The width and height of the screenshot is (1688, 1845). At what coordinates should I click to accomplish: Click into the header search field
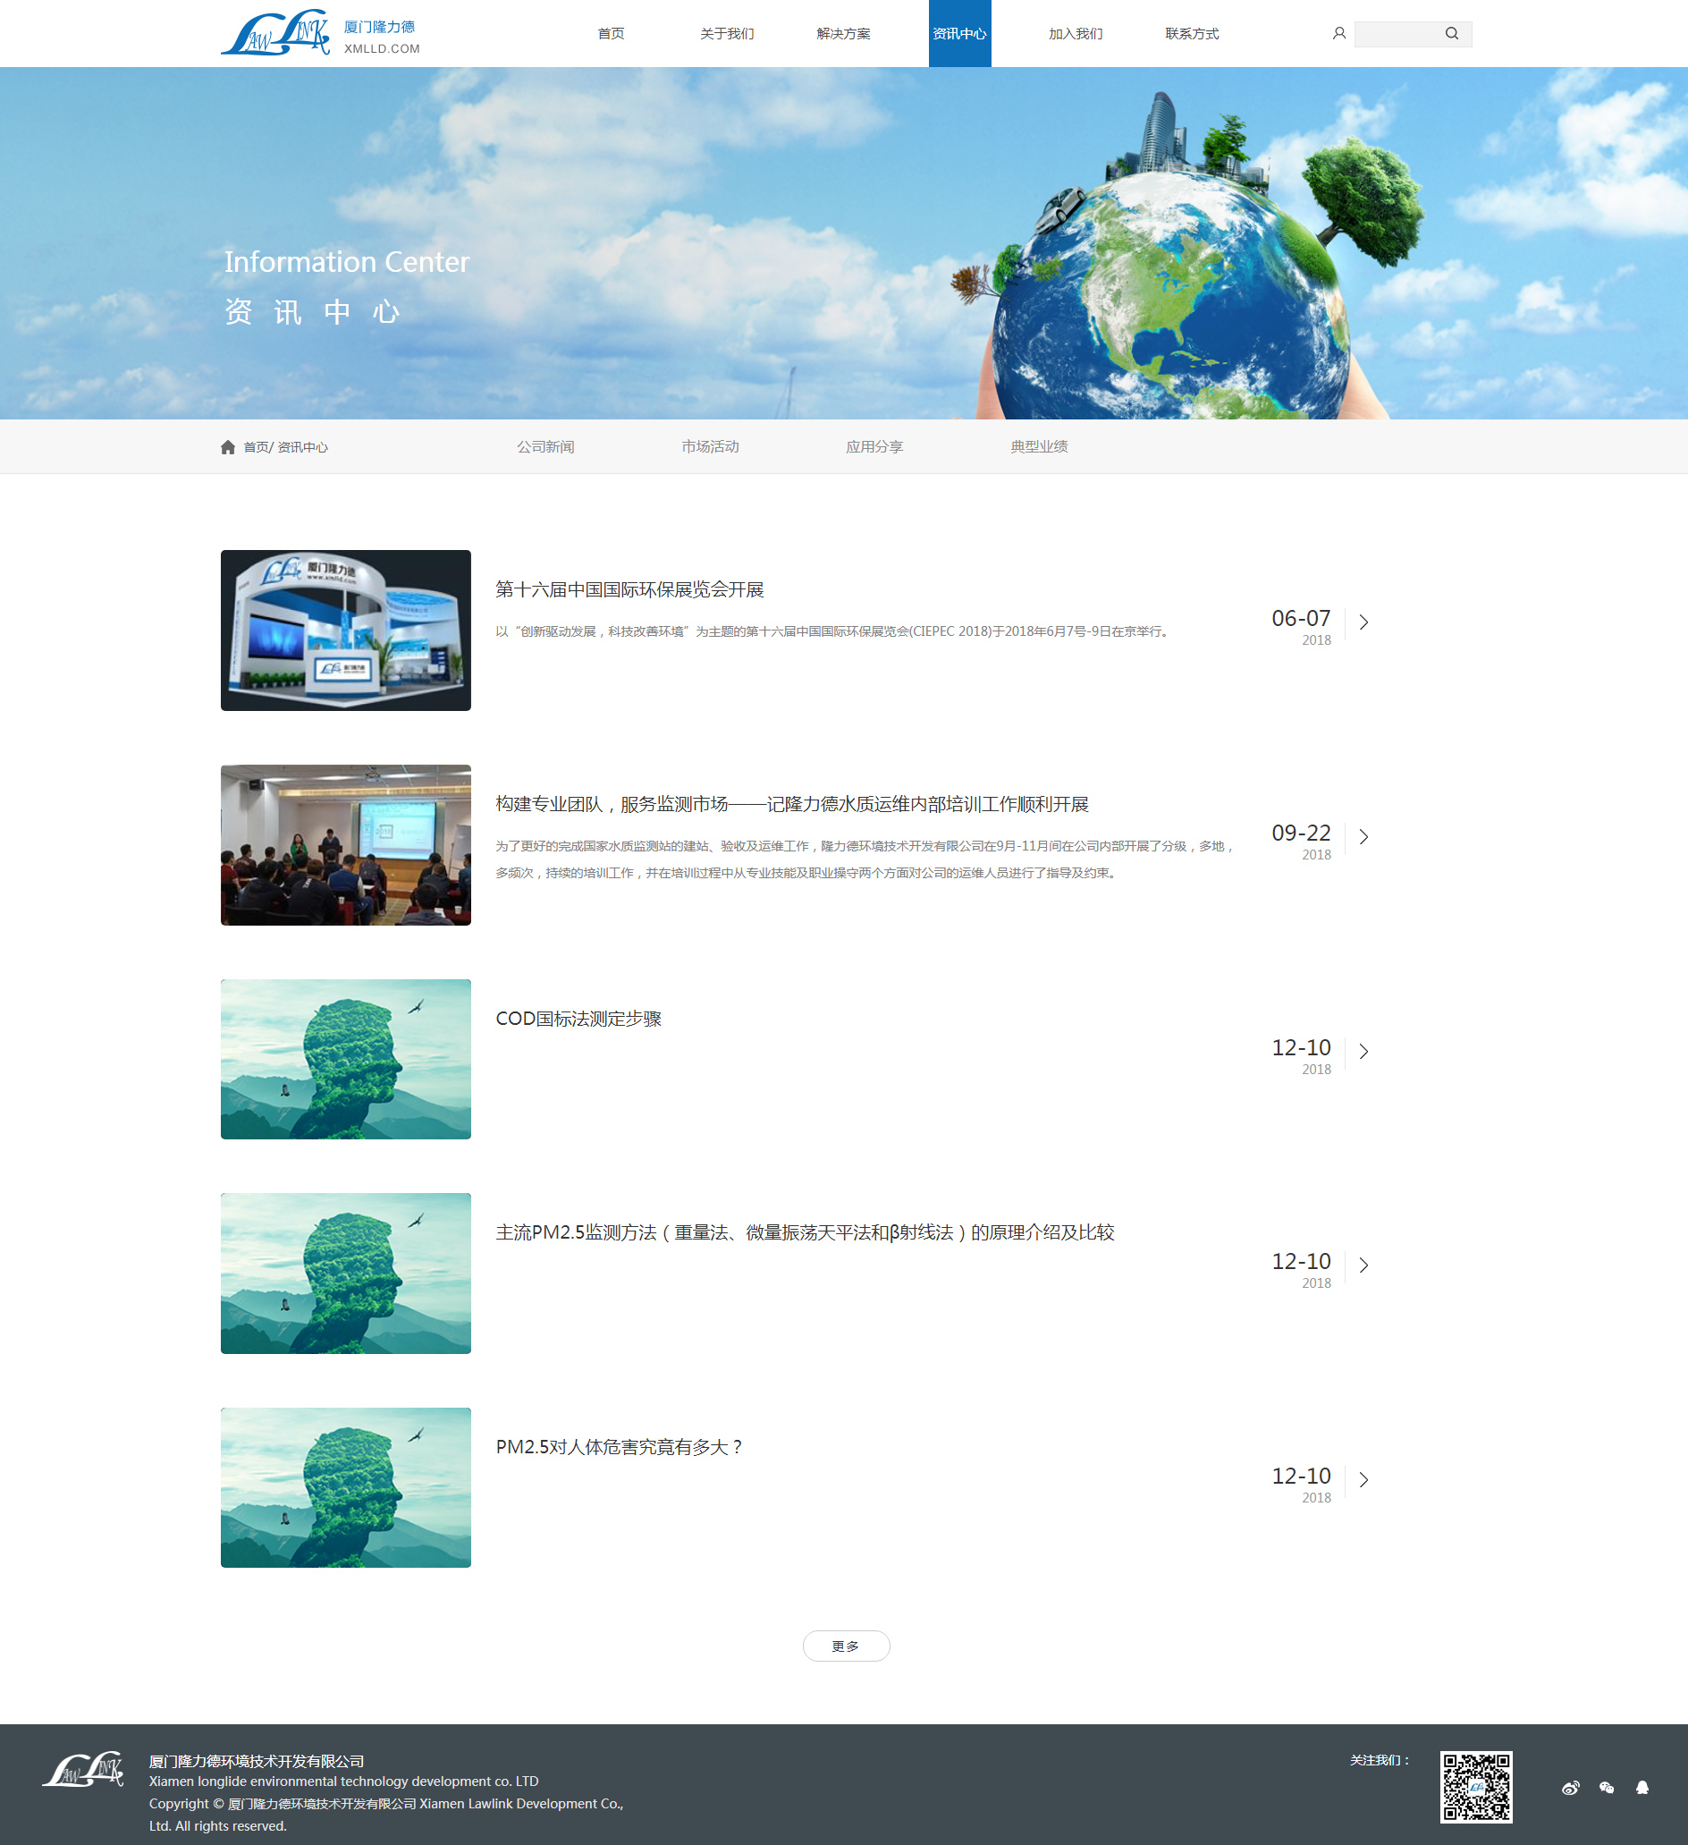[x=1397, y=34]
